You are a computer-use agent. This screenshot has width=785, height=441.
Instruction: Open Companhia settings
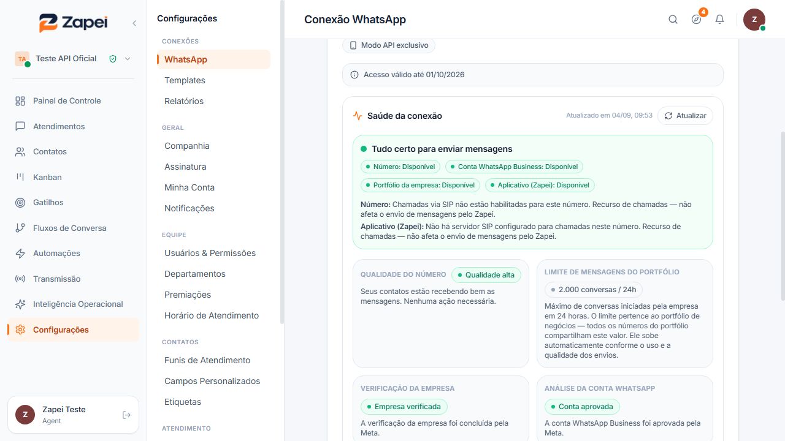coord(213,146)
